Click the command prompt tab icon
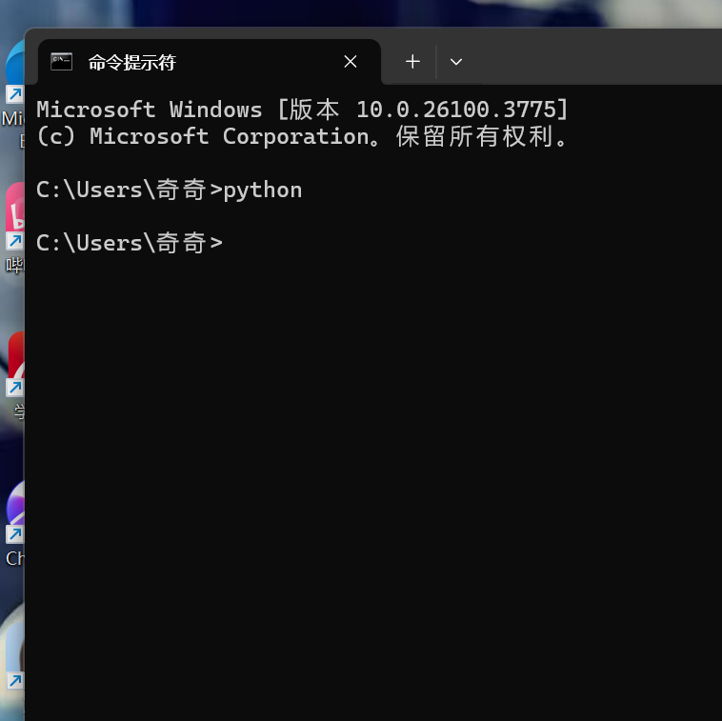 pyautogui.click(x=61, y=62)
